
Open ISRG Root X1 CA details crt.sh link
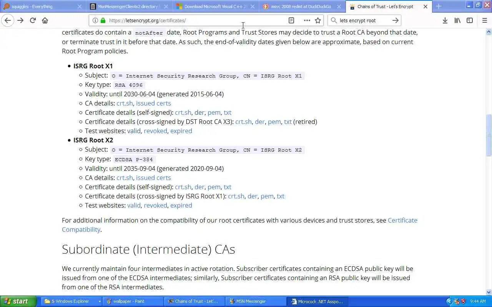coord(125,103)
